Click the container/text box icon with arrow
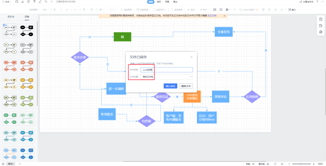 coord(228,10)
